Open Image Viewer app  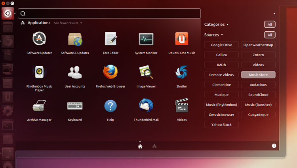point(146,72)
